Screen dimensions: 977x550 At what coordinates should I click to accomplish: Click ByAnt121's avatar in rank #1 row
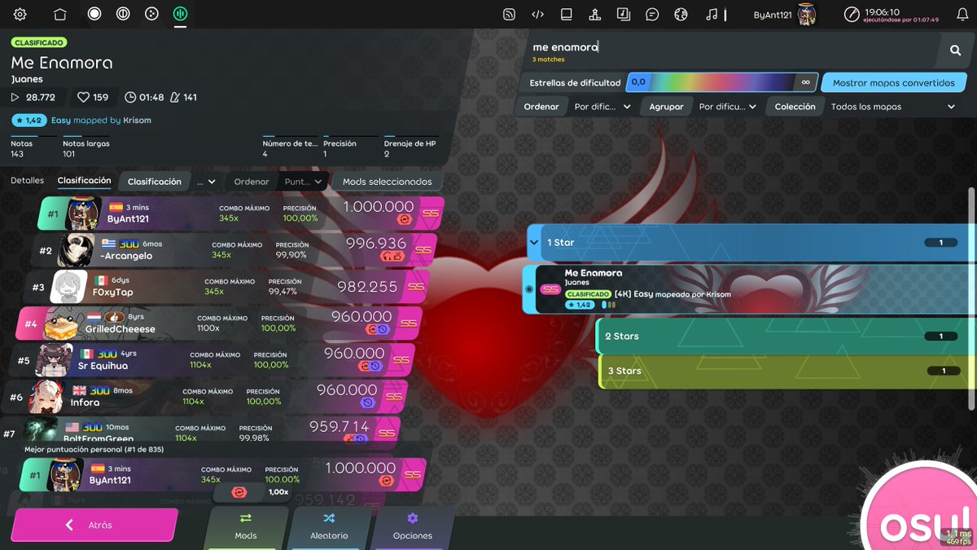pyautogui.click(x=84, y=213)
